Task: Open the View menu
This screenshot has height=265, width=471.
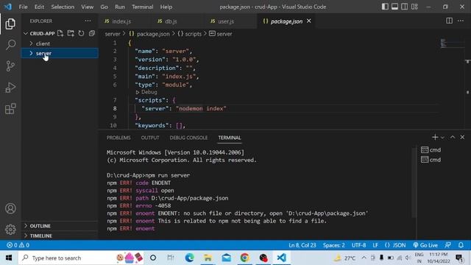Action: point(87,7)
